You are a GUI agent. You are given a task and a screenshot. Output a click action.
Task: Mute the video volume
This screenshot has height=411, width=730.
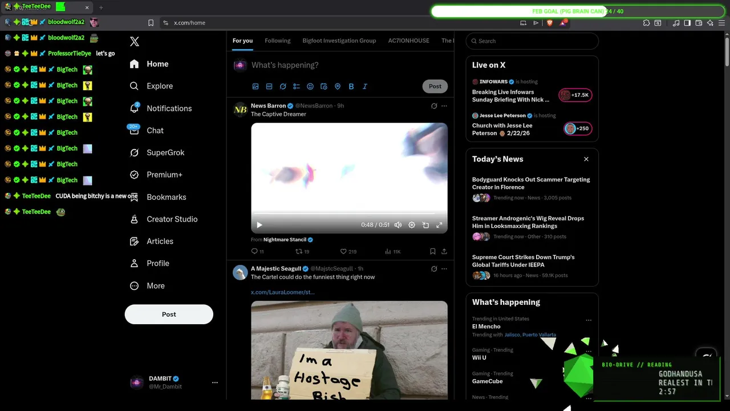click(398, 225)
